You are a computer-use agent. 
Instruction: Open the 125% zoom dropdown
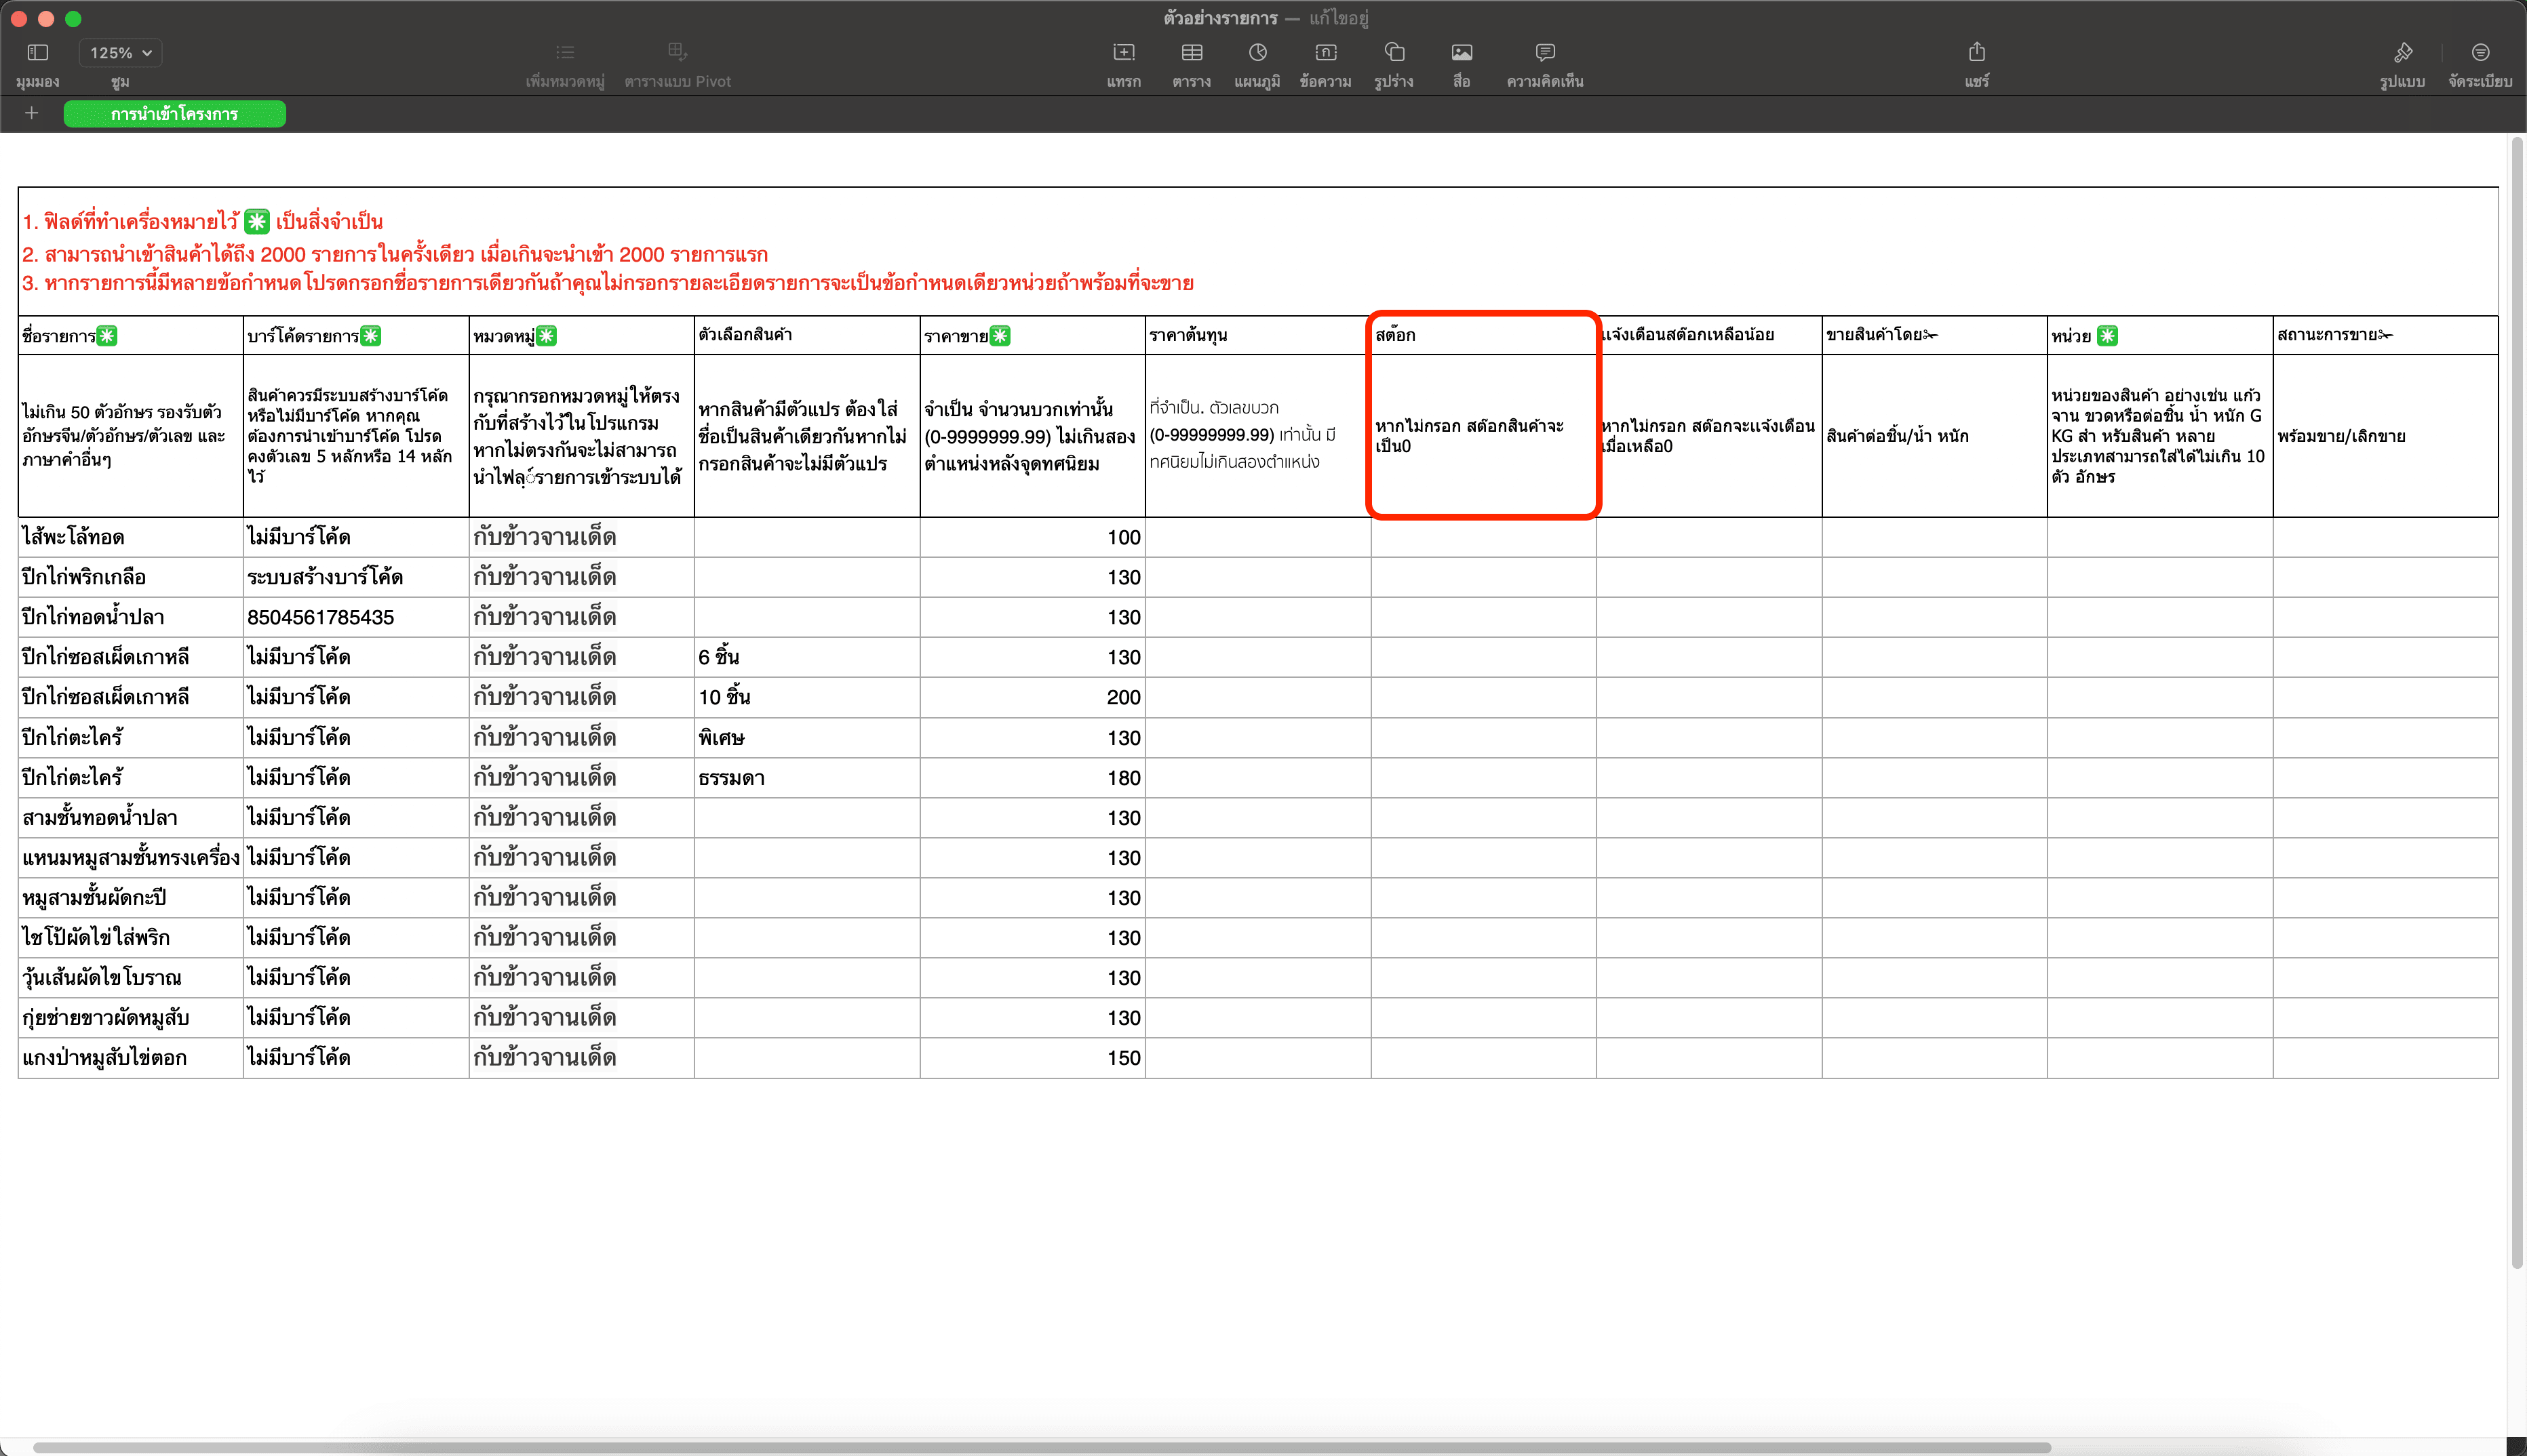point(121,53)
